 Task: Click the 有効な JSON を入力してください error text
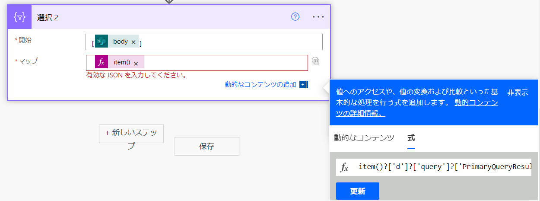point(137,75)
